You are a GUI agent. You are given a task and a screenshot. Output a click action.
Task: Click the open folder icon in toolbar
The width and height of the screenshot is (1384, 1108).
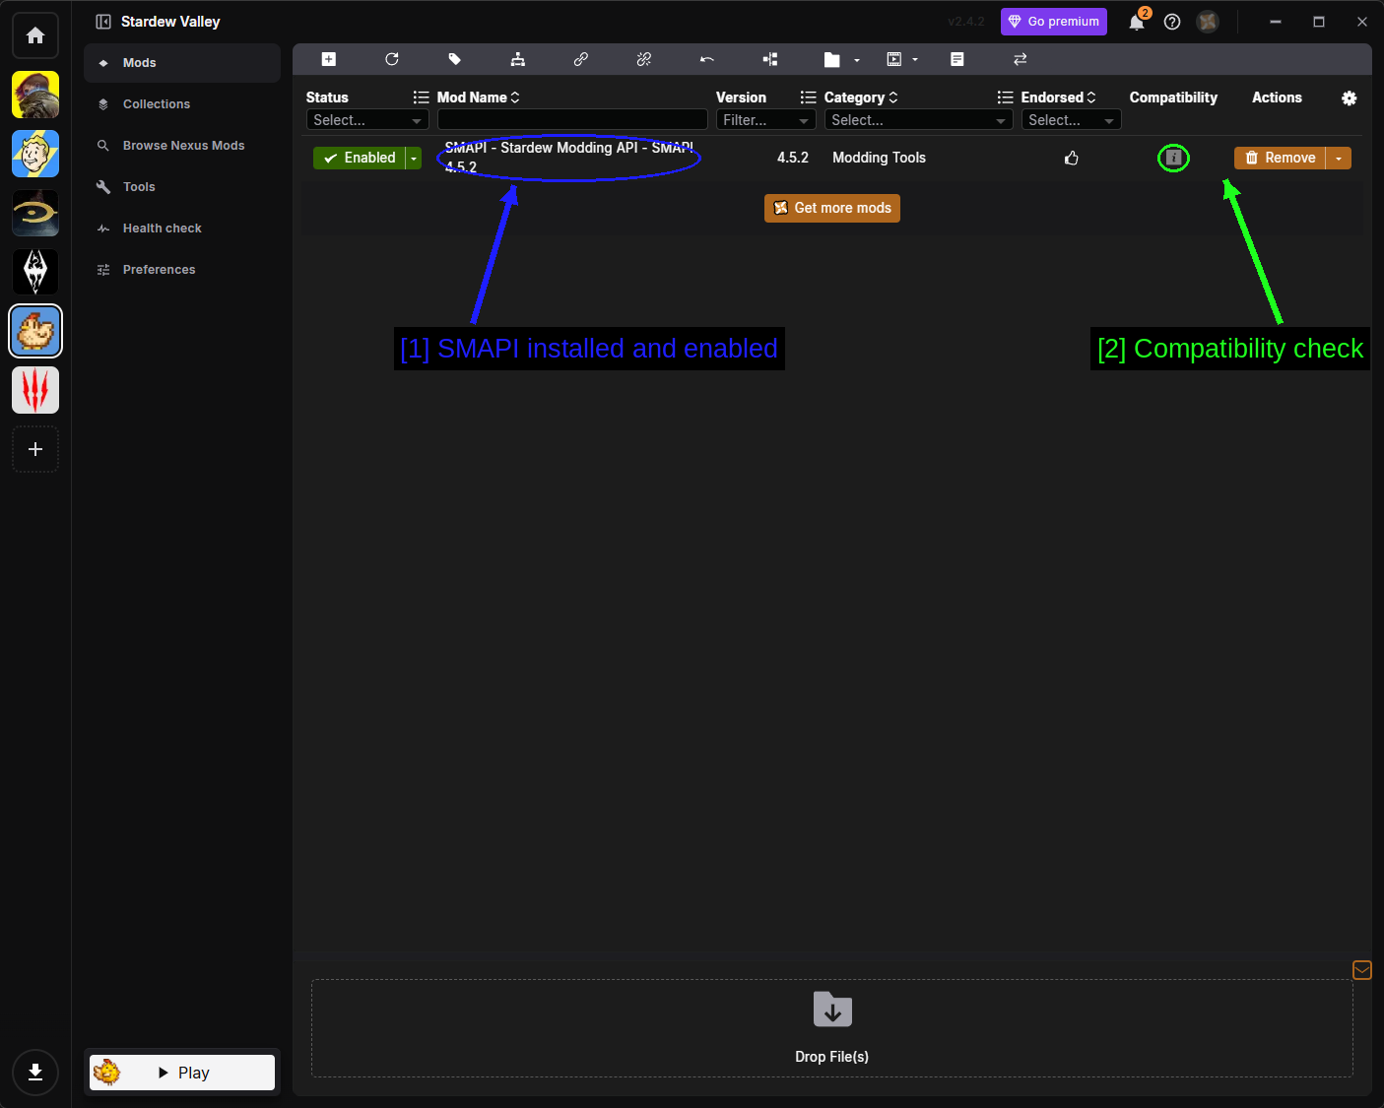pos(832,60)
